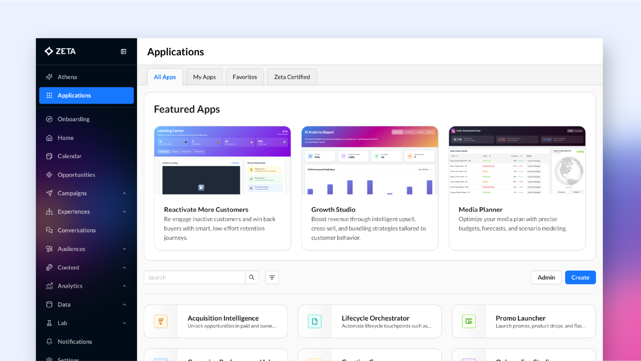
Task: Open Opportunities from the sidebar
Action: pyautogui.click(x=76, y=174)
